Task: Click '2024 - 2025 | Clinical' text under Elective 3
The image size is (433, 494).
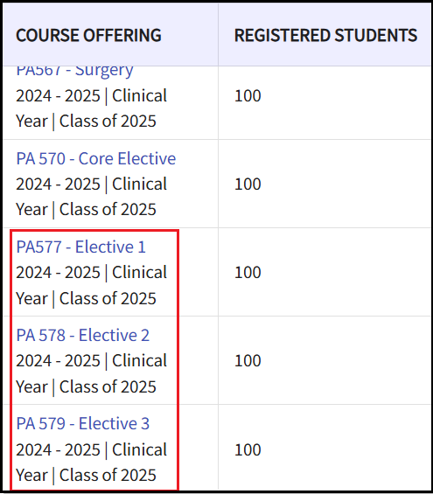Action: tap(91, 449)
